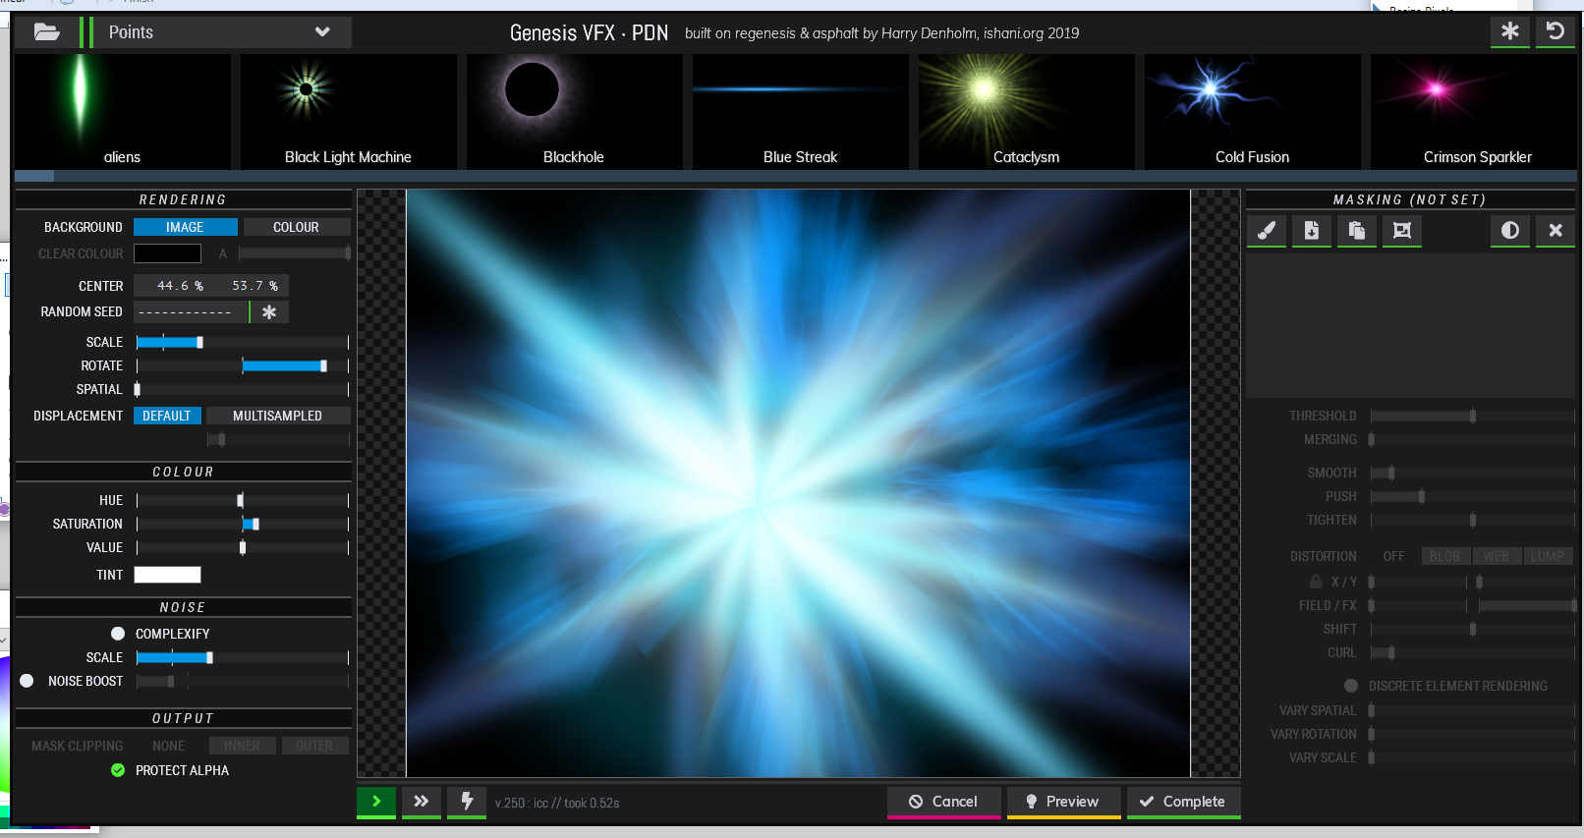The width and height of the screenshot is (1584, 838).
Task: Adjust the VALUE slider
Action: pos(242,547)
